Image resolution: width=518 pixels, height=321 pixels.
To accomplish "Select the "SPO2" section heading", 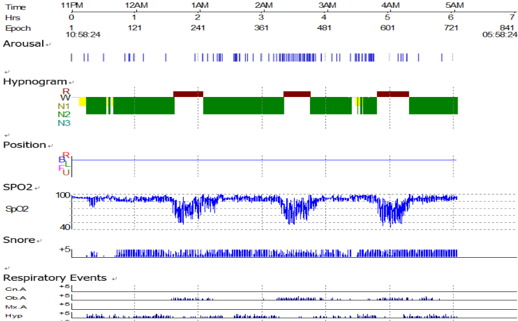I will [x=18, y=187].
